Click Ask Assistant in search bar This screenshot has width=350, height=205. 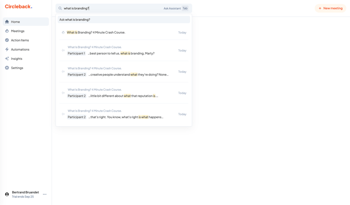[x=172, y=8]
